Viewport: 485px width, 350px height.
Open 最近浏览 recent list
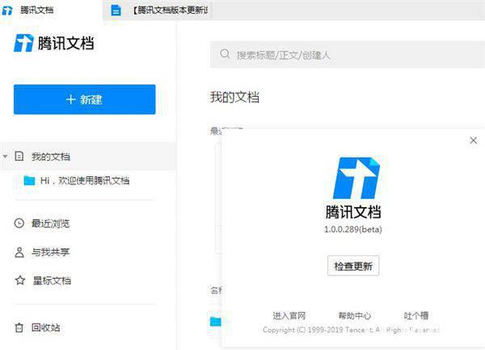50,223
